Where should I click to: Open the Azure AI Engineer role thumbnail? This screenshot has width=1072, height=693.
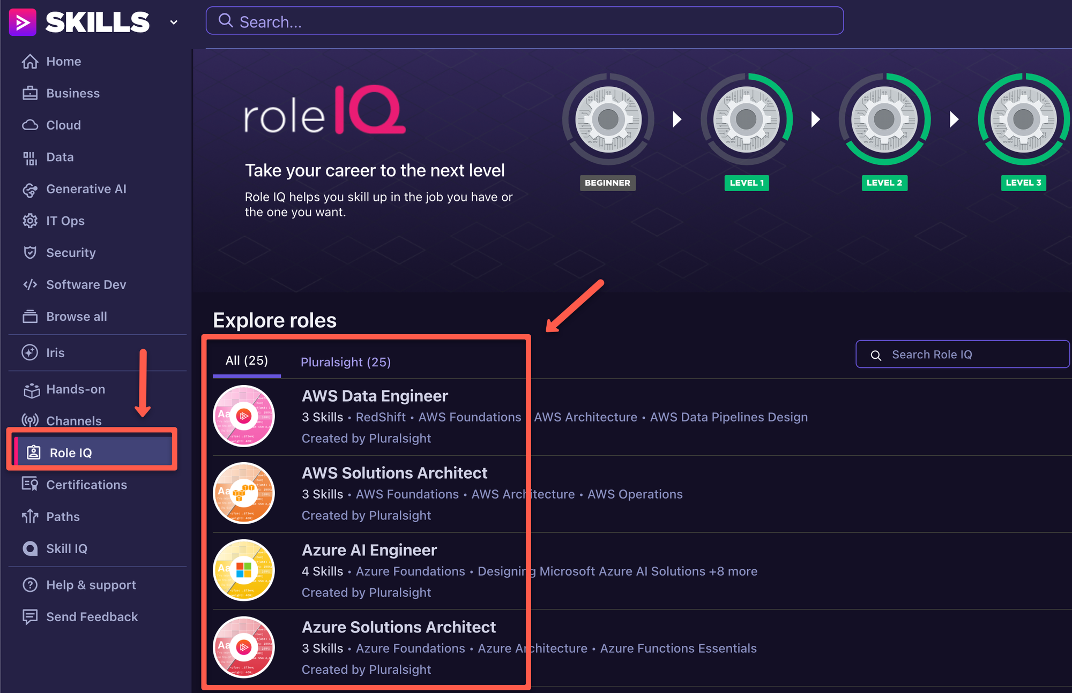tap(244, 569)
